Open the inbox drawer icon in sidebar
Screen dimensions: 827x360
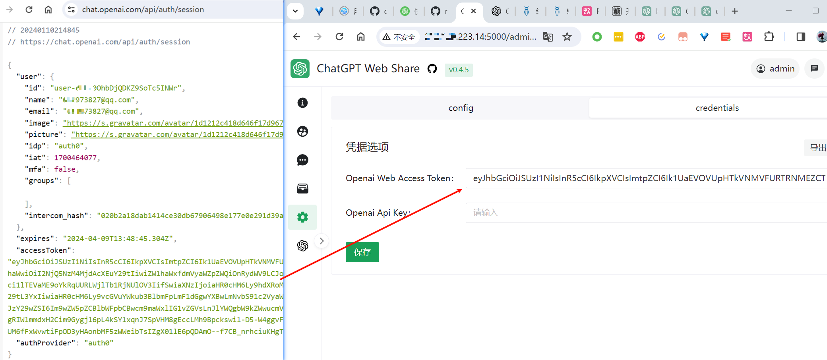click(x=302, y=188)
